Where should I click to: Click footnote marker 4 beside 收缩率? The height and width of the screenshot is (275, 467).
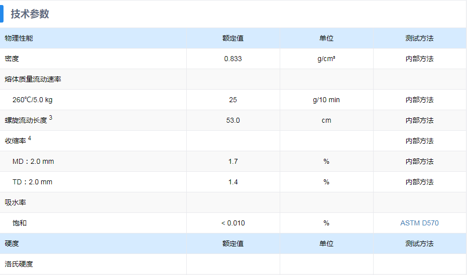tap(30, 138)
